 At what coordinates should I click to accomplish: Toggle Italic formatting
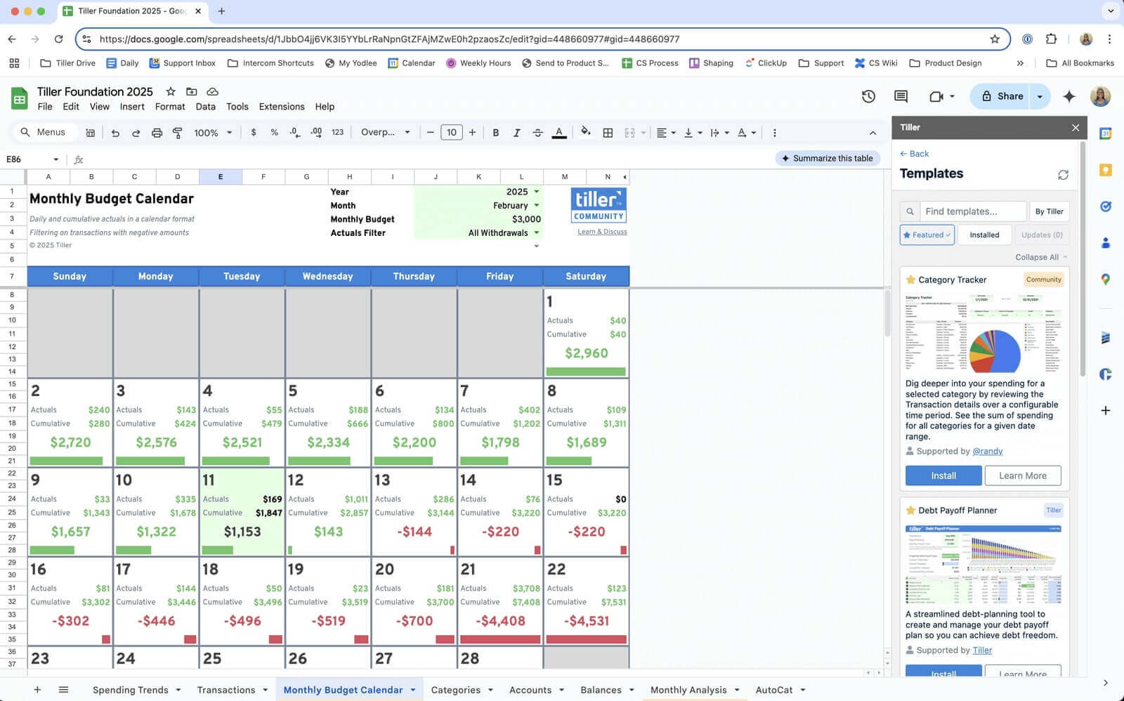tap(516, 132)
